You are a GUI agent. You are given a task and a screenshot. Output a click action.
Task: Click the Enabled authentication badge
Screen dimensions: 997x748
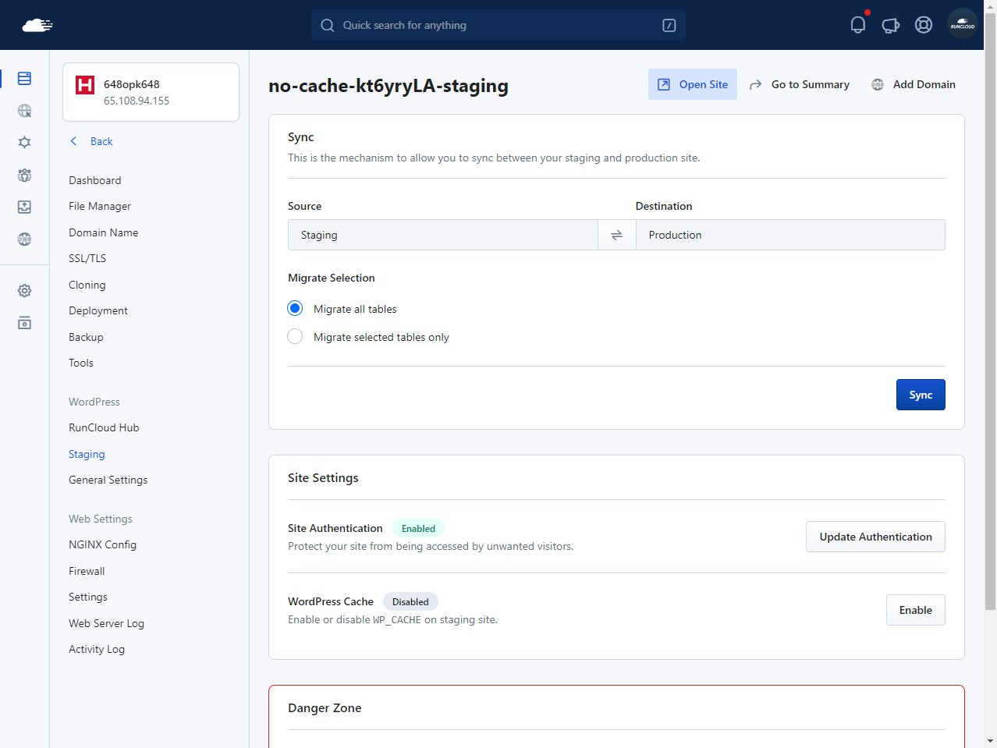tap(418, 528)
